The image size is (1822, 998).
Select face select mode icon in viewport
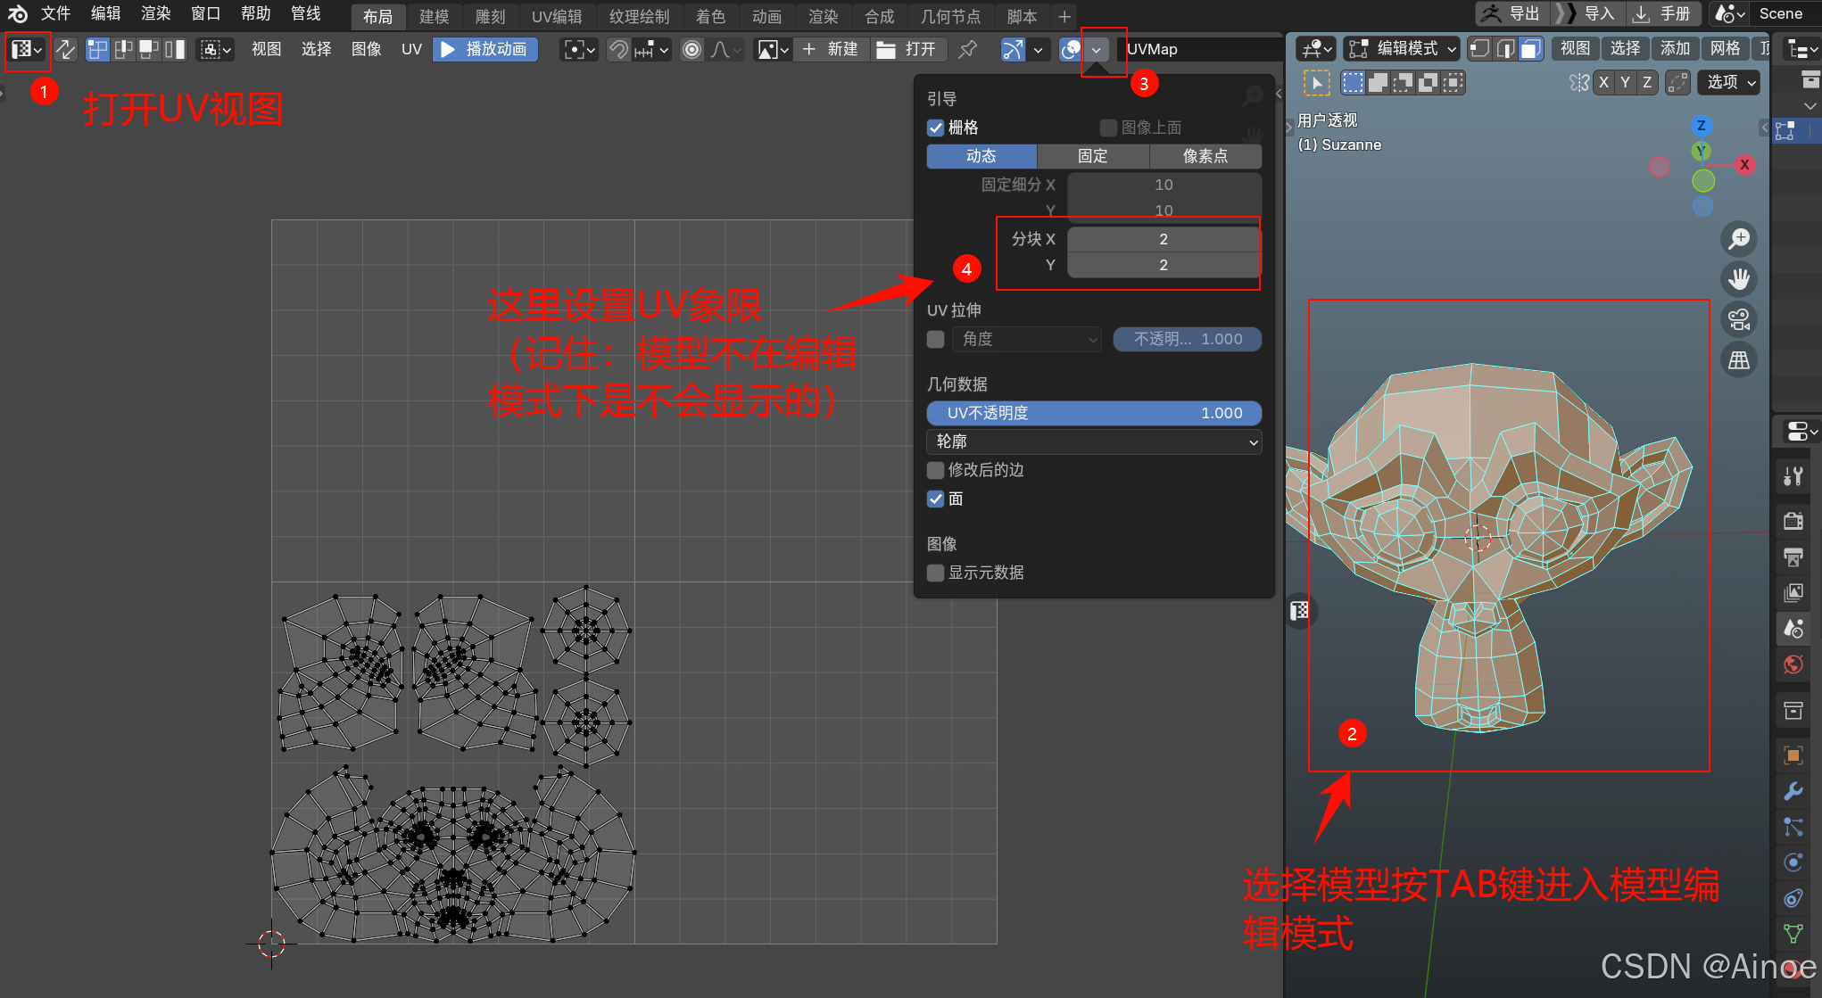[1530, 49]
